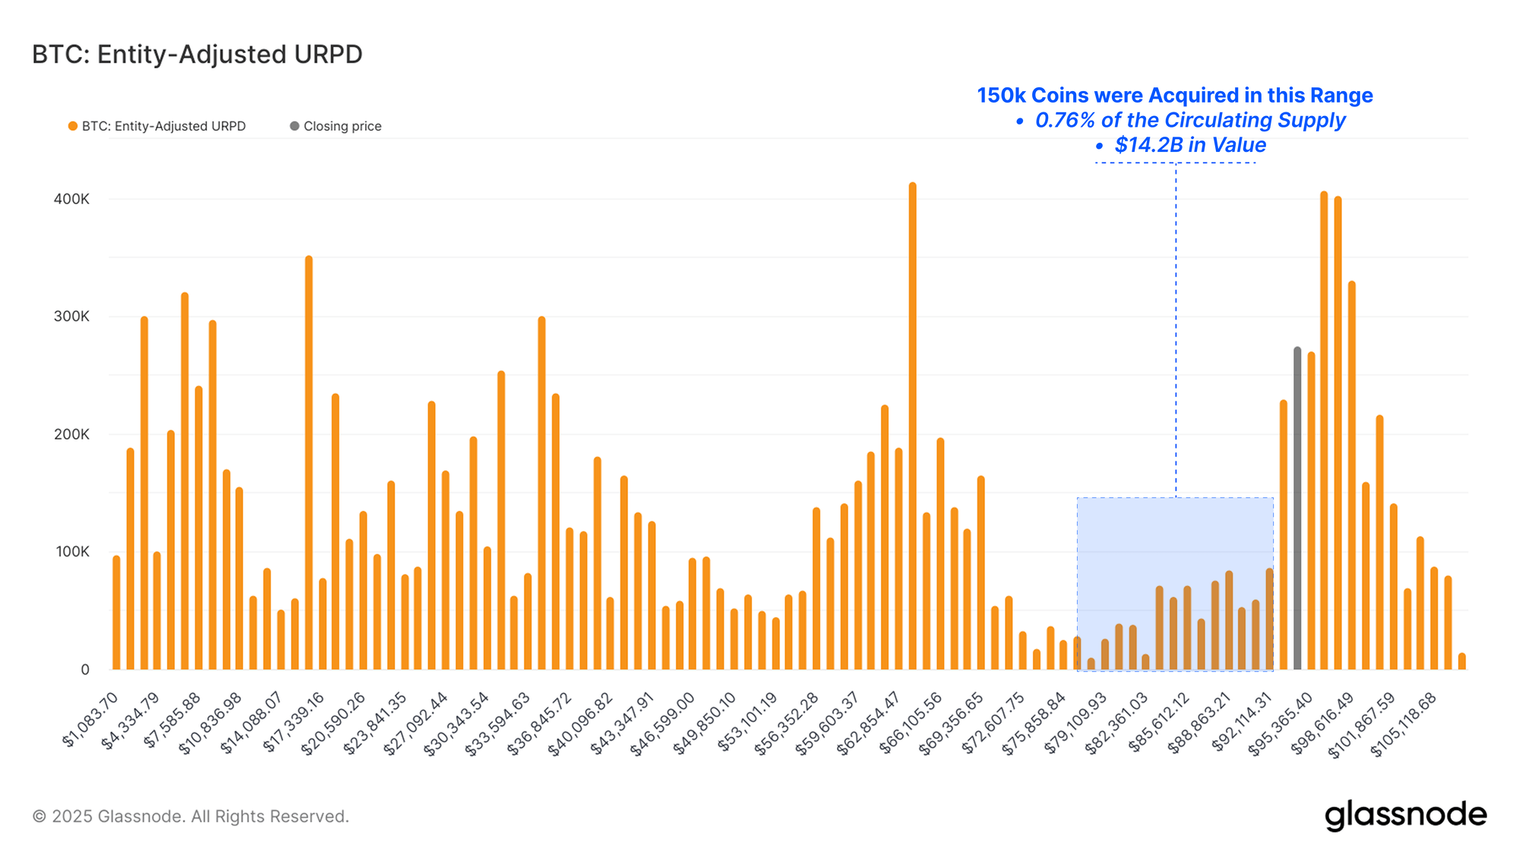Click the '$88,863.21' x-axis label
Viewport: 1519px width, 854px height.
[x=1198, y=723]
